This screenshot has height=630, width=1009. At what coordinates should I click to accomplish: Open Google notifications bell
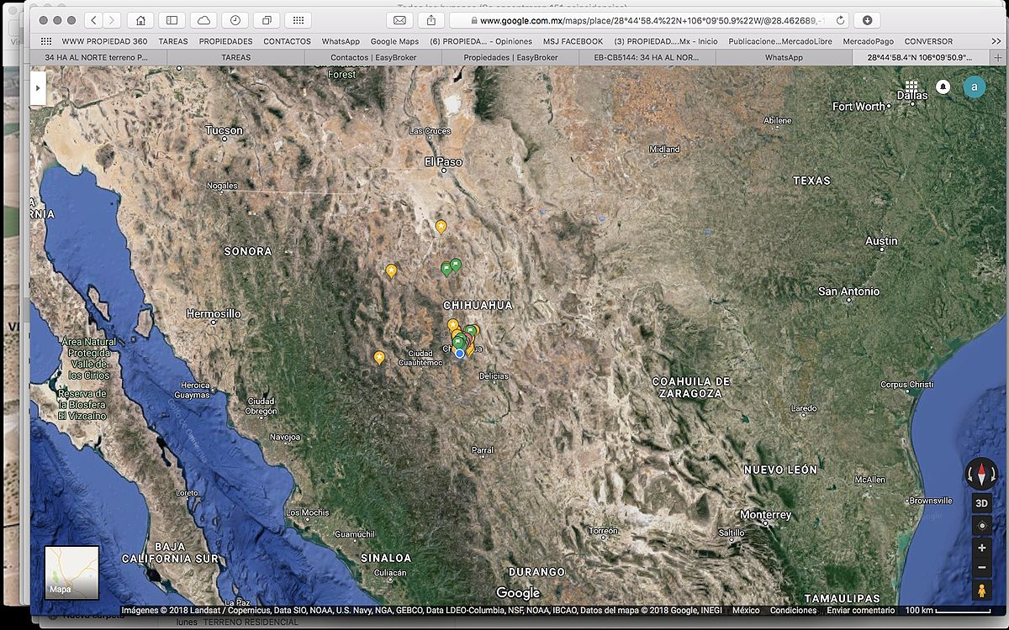click(943, 87)
